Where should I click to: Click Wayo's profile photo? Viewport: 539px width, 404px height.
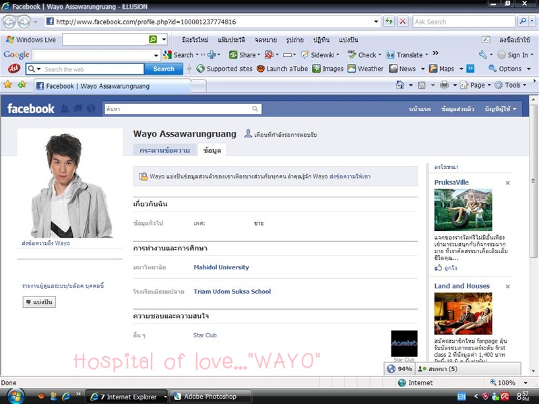coord(70,183)
